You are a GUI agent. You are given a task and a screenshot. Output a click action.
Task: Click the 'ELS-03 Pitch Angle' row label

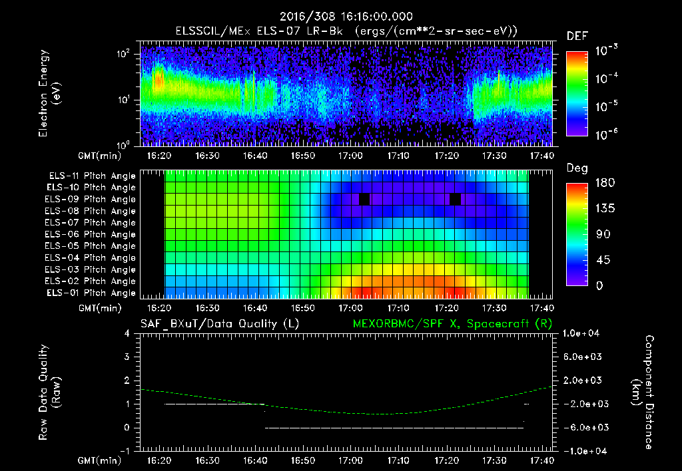tap(90, 270)
